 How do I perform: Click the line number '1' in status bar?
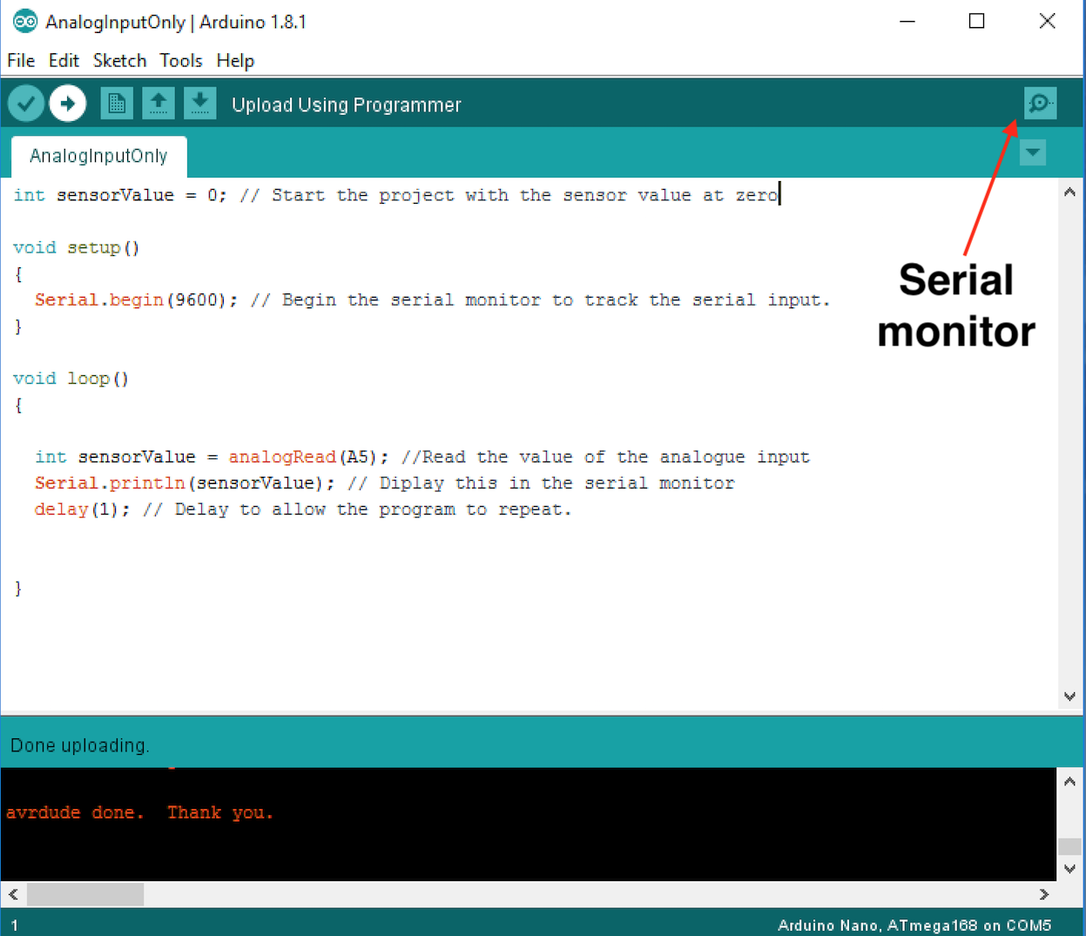[14, 926]
